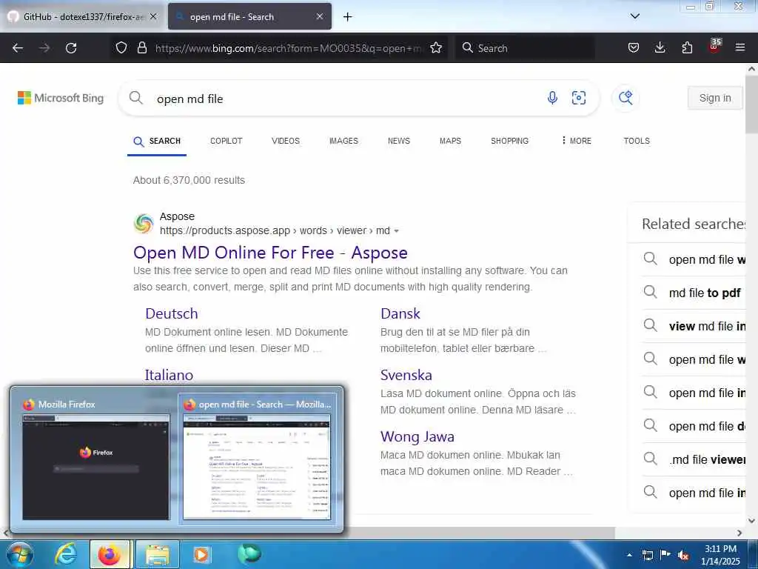The width and height of the screenshot is (758, 569).
Task: Start voice search with microphone
Action: pos(552,98)
